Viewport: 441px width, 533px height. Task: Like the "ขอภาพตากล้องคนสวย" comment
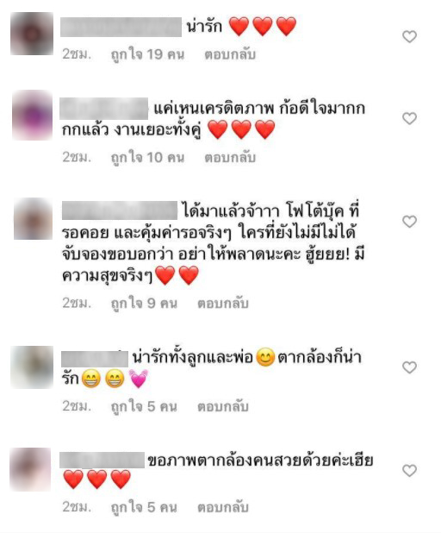pos(409,471)
